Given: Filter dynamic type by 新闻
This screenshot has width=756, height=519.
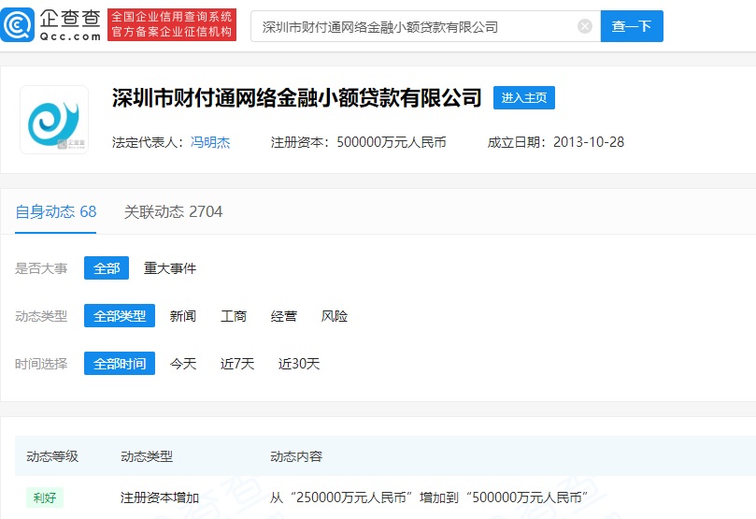Looking at the screenshot, I should 183,316.
